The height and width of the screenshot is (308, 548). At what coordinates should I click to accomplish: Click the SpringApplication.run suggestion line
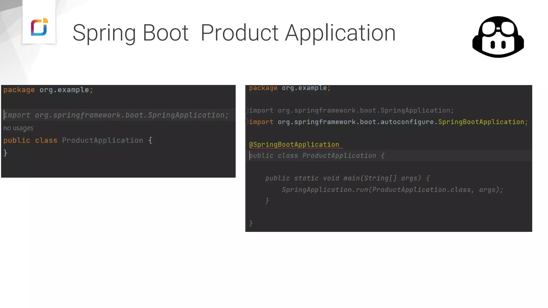point(392,190)
